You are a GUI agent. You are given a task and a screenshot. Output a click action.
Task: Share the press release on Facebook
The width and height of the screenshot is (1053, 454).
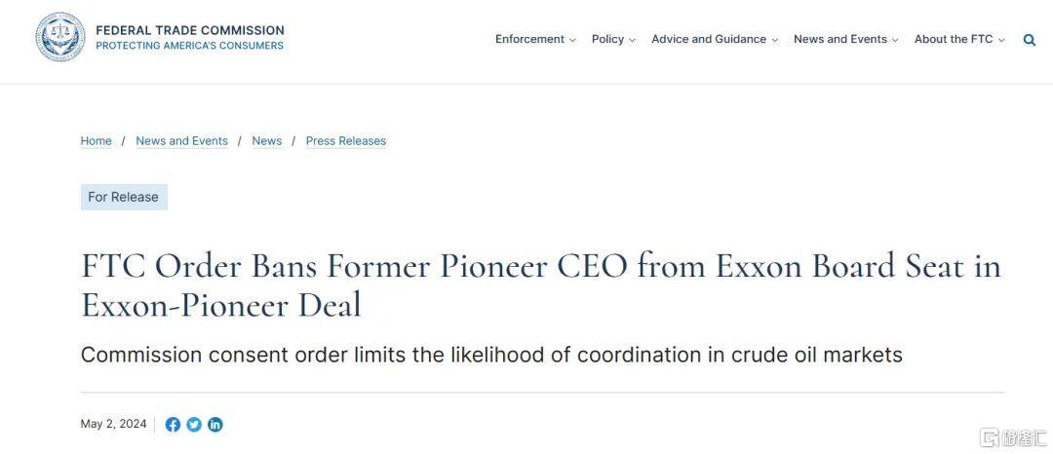[173, 425]
